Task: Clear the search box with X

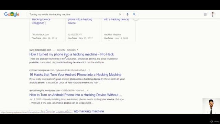Action: pos(120,14)
